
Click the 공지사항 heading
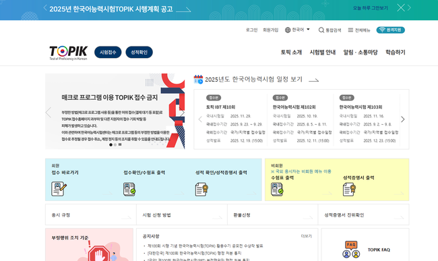pyautogui.click(x=151, y=237)
